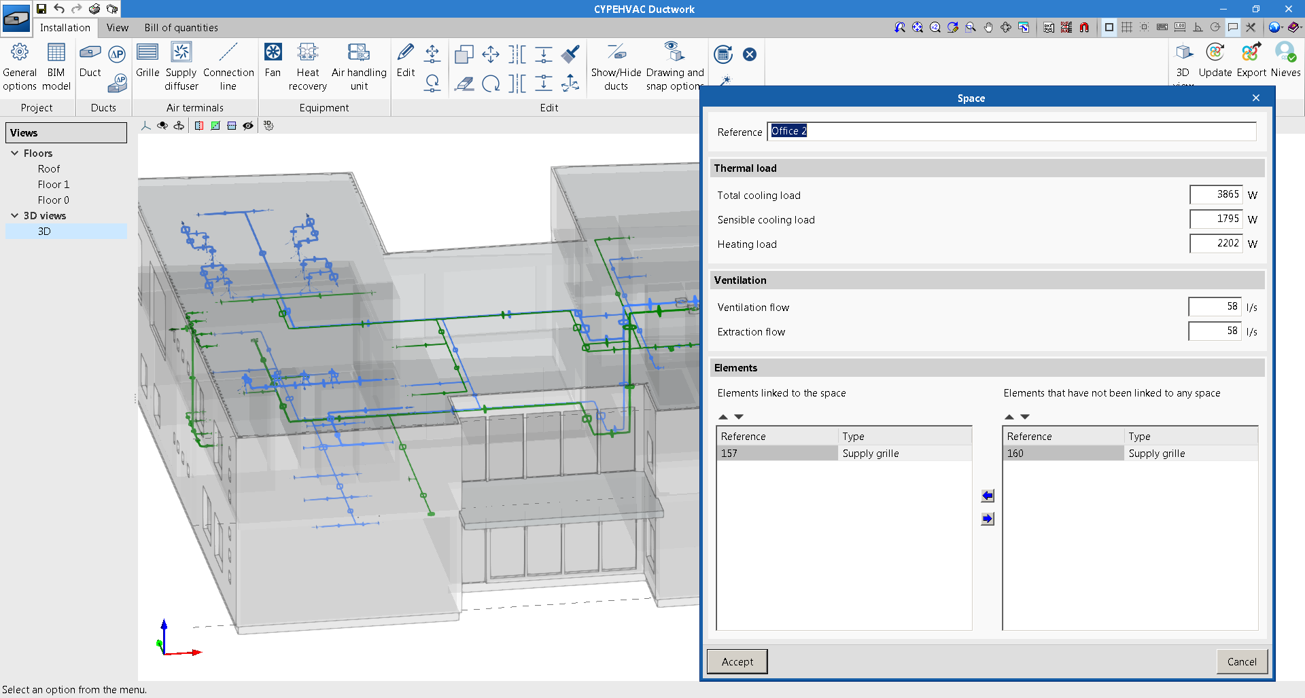
Task: Click left arrow to link element
Action: pyautogui.click(x=988, y=496)
